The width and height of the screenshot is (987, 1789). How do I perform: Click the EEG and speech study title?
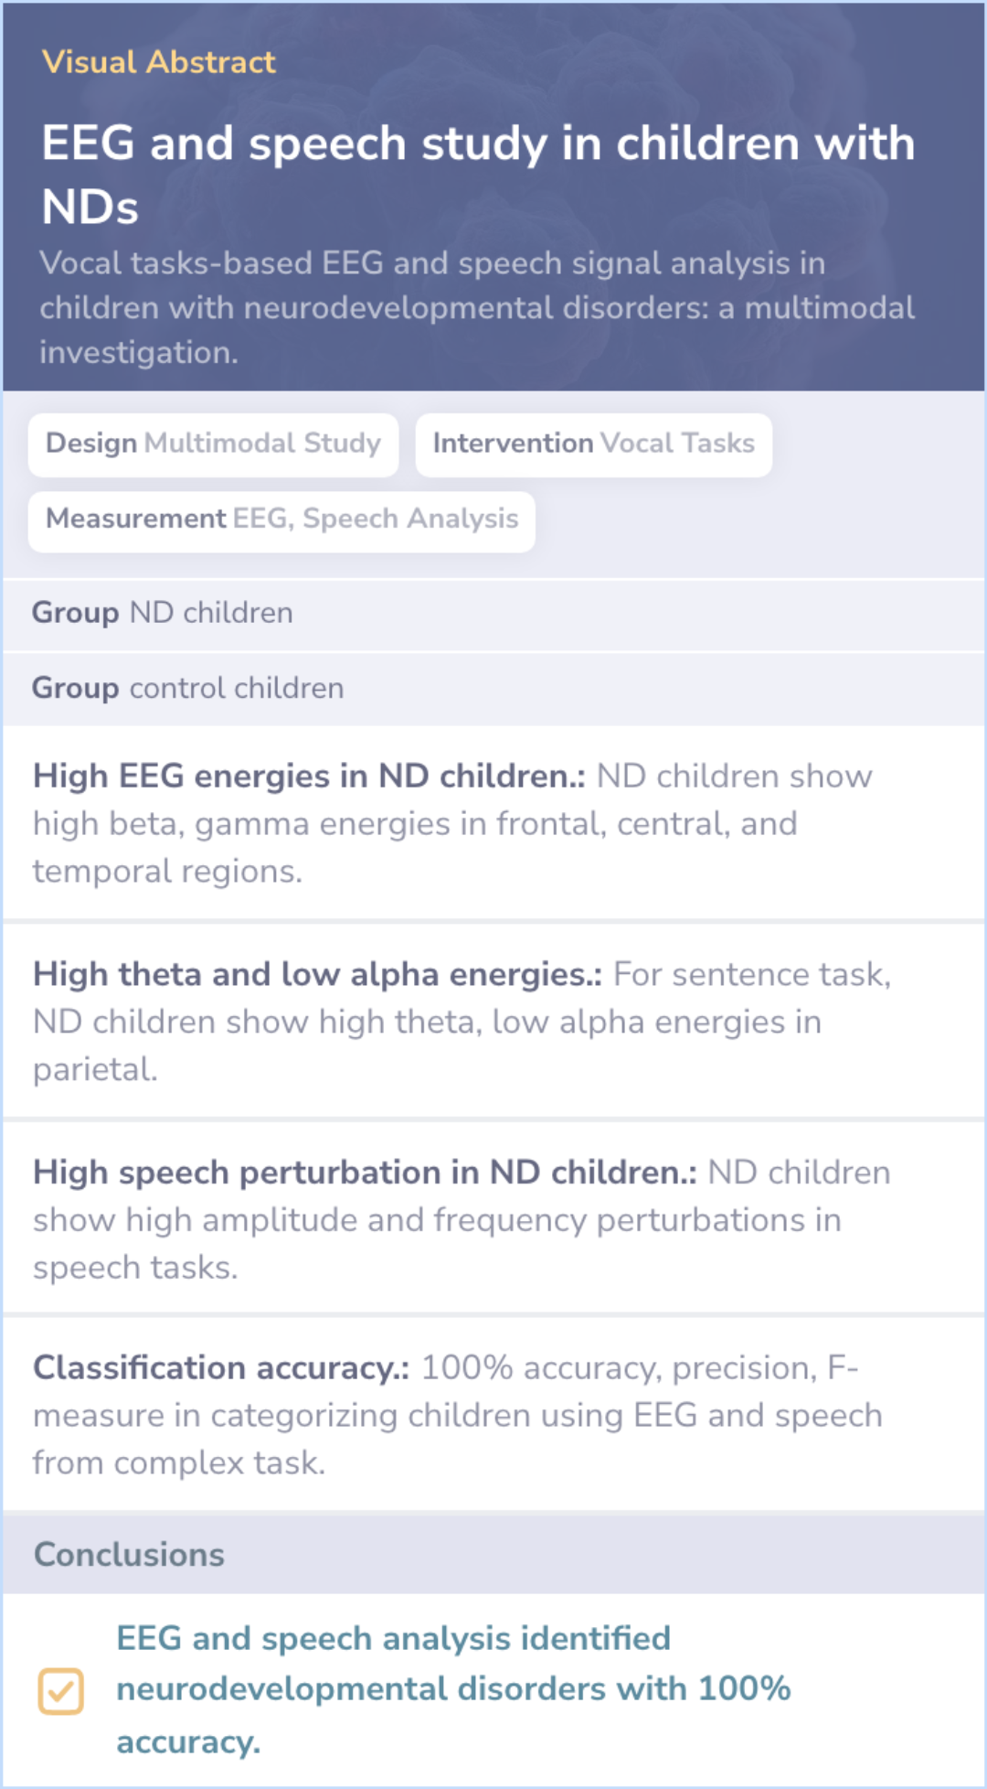[478, 174]
